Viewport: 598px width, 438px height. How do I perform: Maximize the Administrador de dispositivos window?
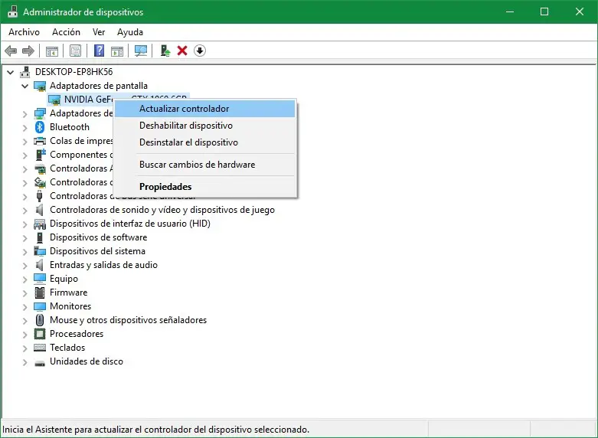544,11
